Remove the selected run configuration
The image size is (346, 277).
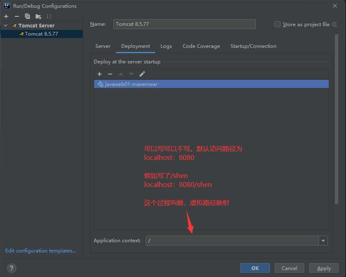(x=16, y=16)
